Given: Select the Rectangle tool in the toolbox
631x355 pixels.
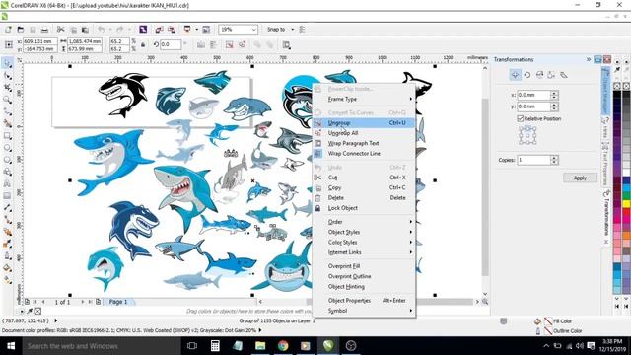Looking at the screenshot, I should [7, 136].
